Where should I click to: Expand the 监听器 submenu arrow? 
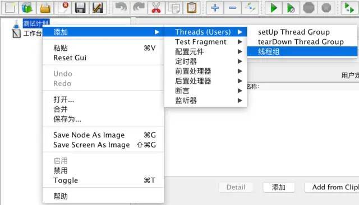tap(240, 101)
